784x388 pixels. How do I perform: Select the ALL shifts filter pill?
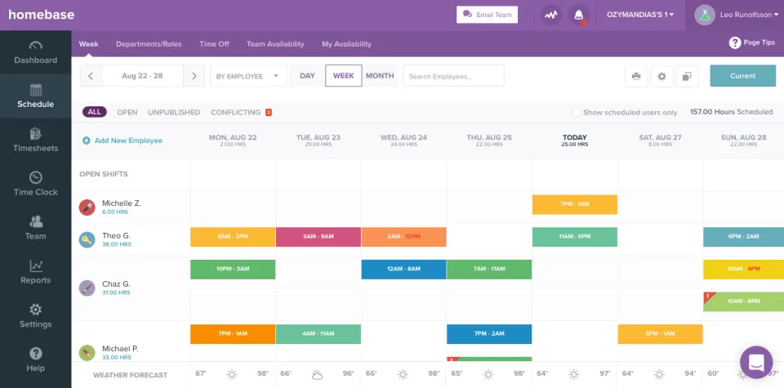tap(95, 112)
